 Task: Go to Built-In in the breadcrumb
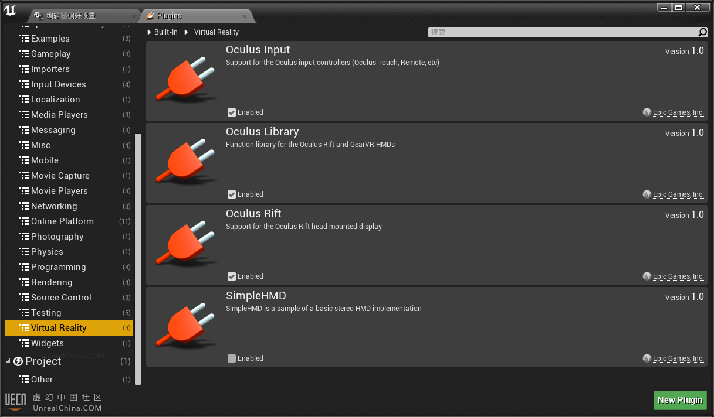pyautogui.click(x=166, y=32)
